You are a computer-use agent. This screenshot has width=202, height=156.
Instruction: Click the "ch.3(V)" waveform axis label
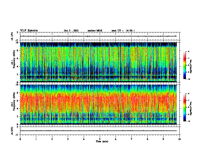pyautogui.click(x=12, y=131)
